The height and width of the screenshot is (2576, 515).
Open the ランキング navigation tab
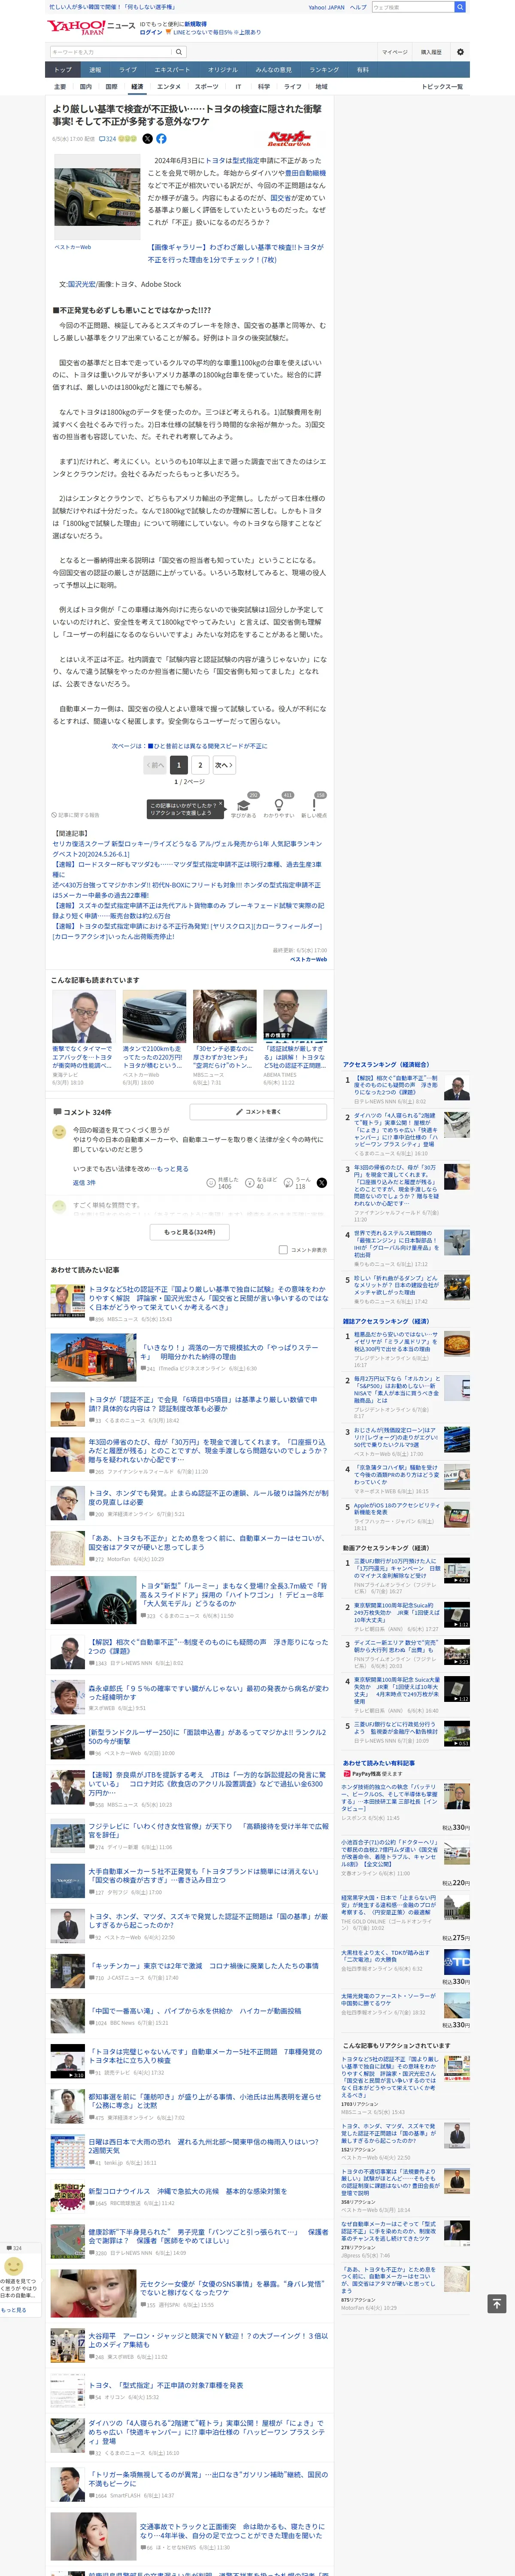coord(324,70)
